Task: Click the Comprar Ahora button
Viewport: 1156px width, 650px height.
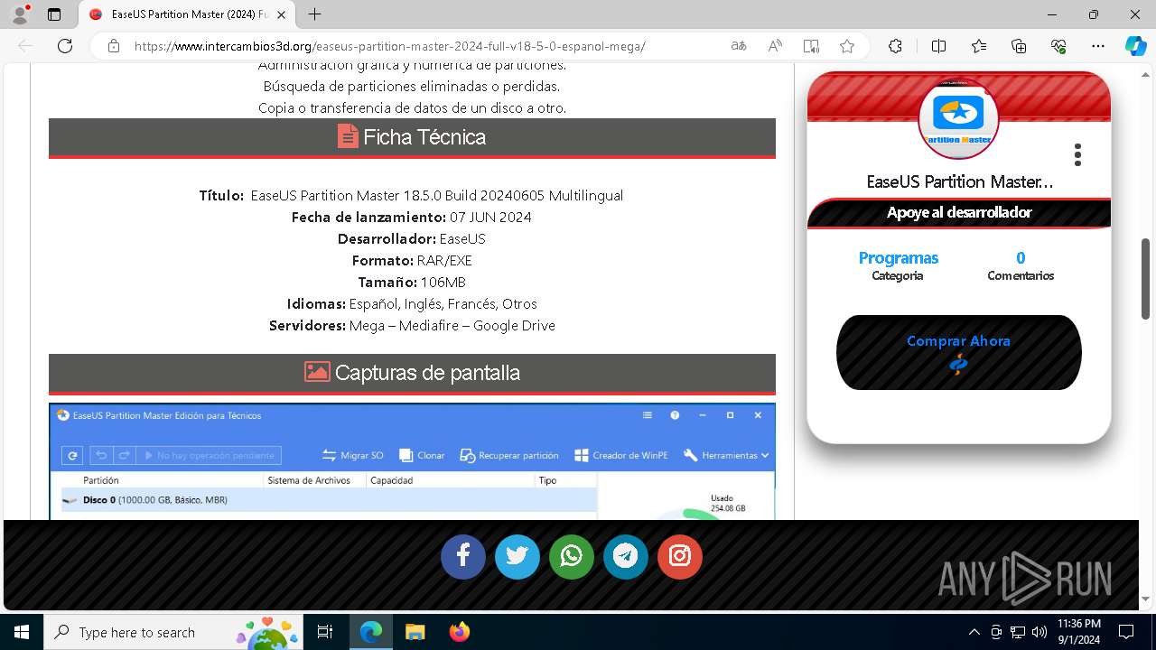Action: (958, 352)
